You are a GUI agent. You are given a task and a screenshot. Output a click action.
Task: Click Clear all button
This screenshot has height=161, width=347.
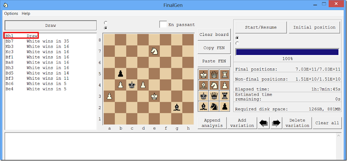[x=327, y=123]
